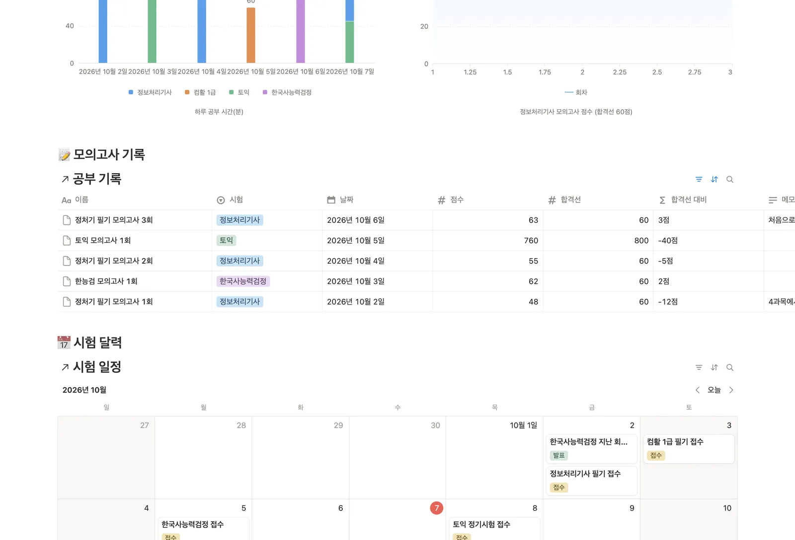Select today's date circle 7 in calendar

point(436,508)
